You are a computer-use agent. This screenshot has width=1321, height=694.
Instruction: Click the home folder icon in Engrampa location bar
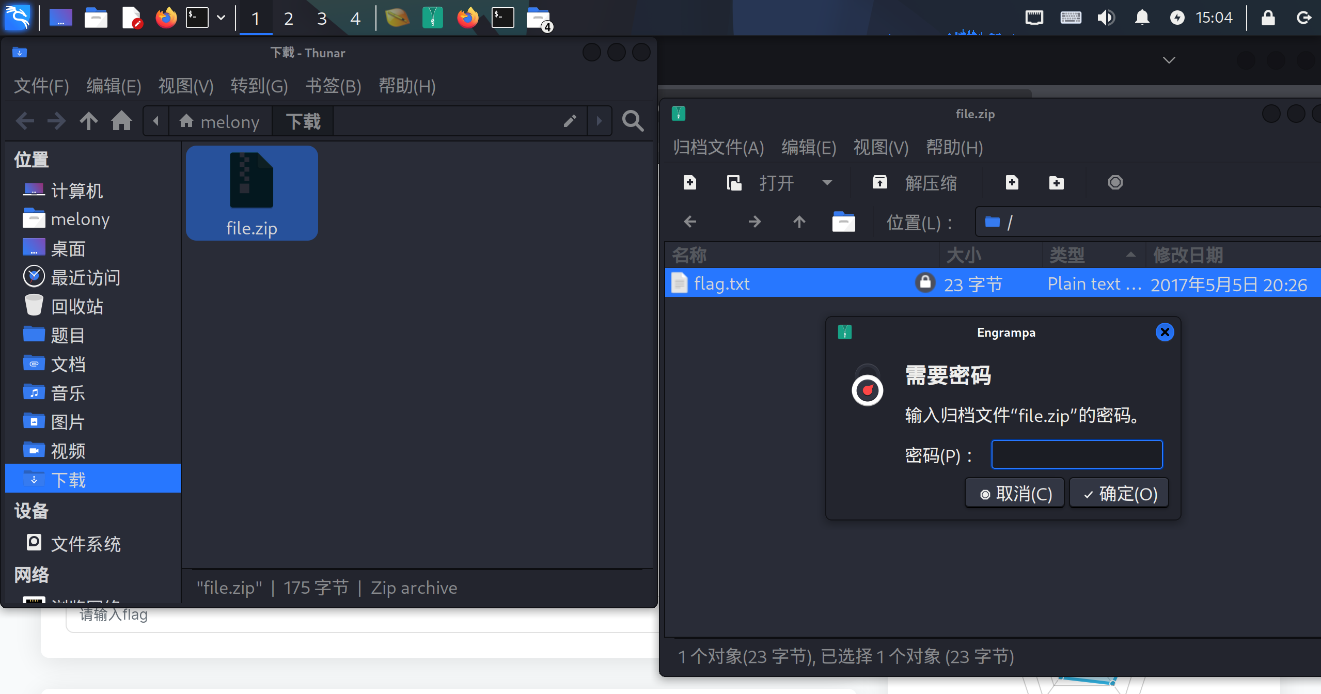[x=843, y=222]
